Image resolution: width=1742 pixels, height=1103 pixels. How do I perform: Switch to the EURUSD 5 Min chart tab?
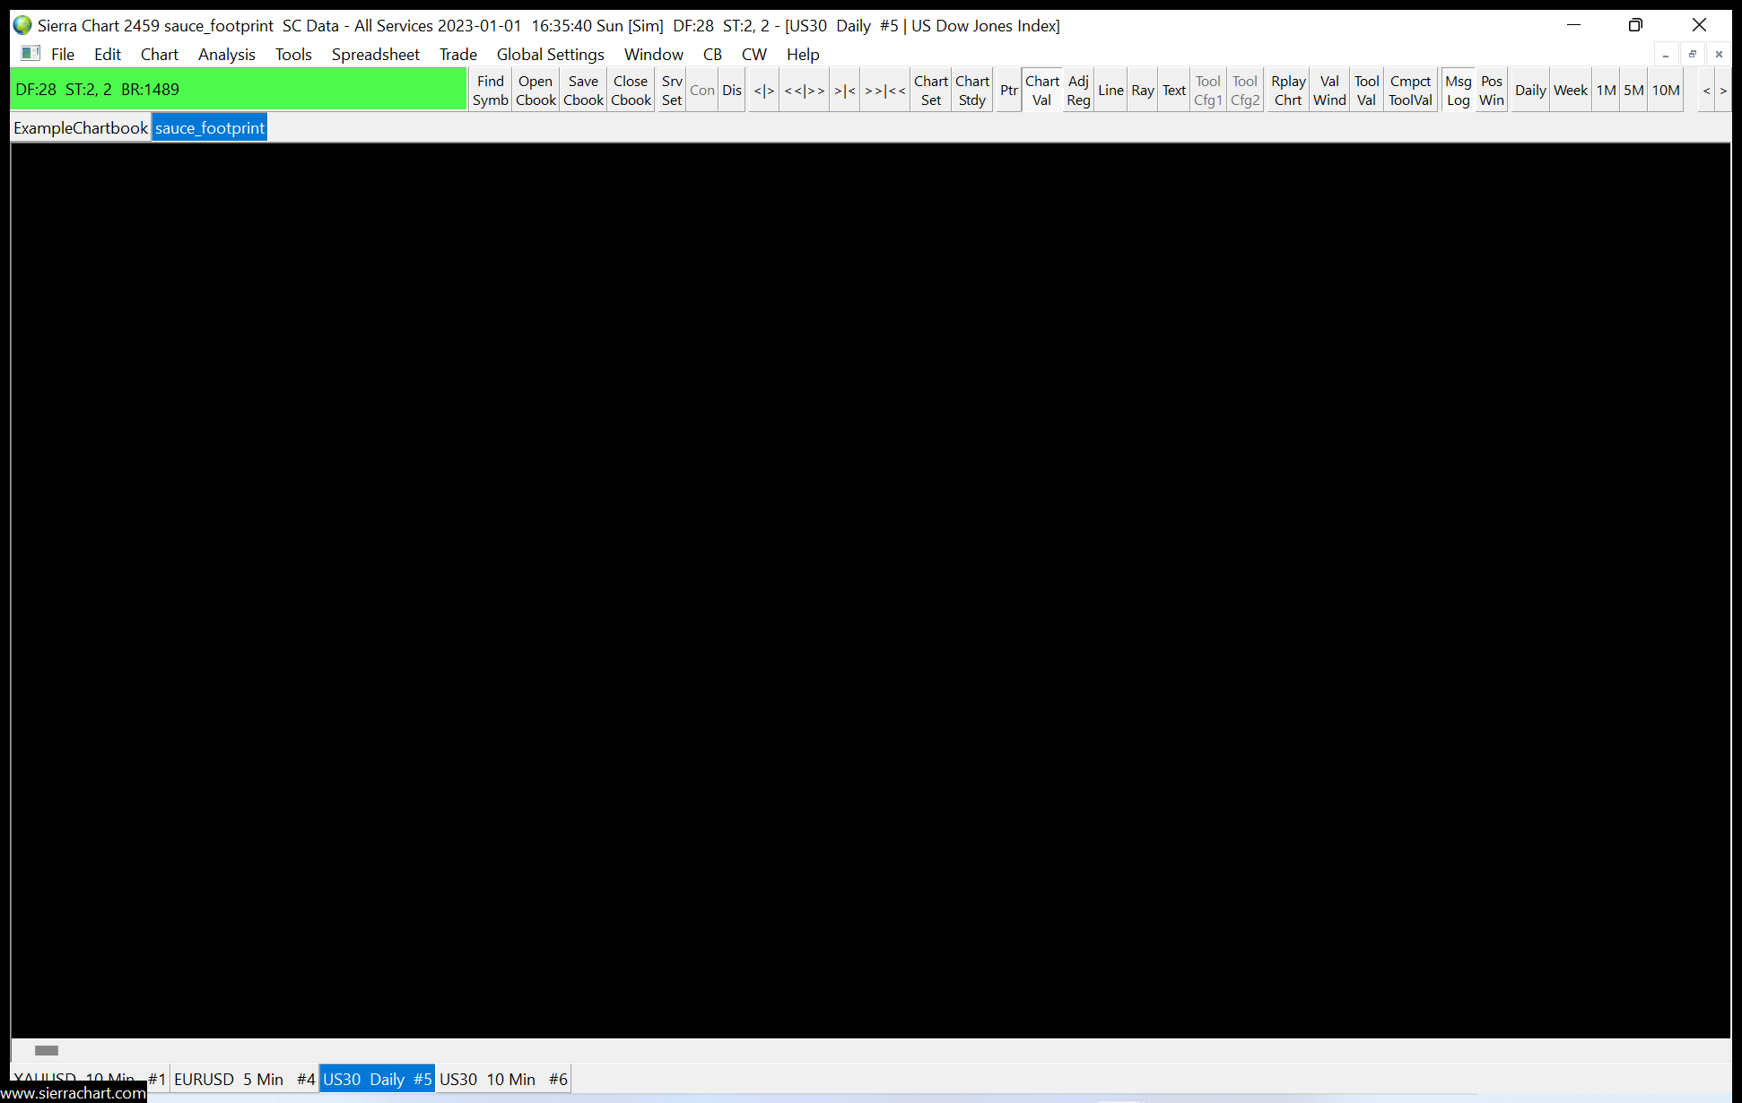(244, 1080)
